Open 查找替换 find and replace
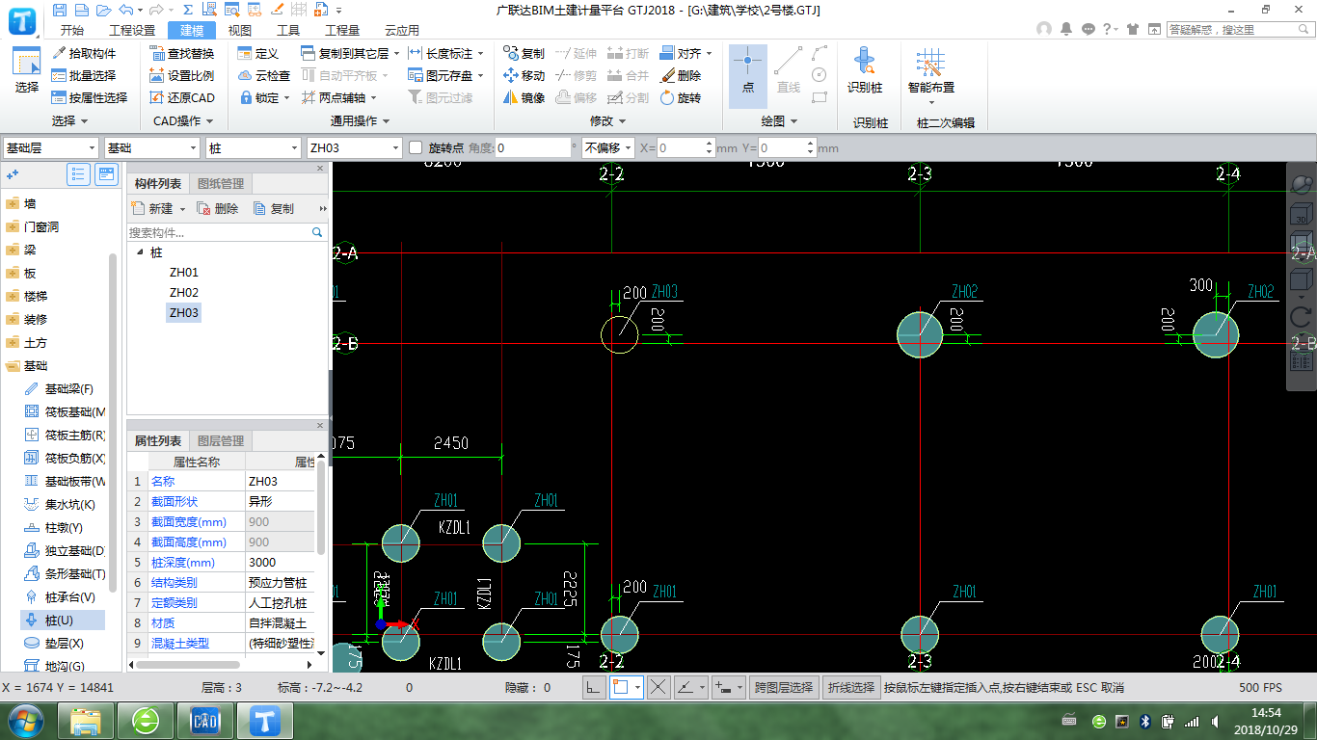This screenshot has height=740, width=1317. (182, 53)
